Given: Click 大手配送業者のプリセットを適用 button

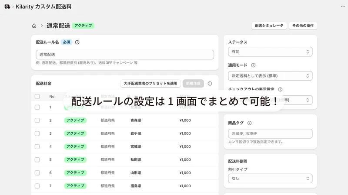Looking at the screenshot, I should tap(151, 84).
